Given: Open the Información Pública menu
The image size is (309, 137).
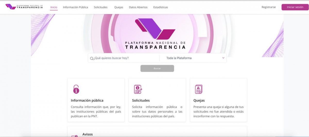Looking at the screenshot, I should click(x=75, y=7).
